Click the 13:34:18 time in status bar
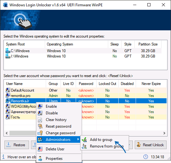This screenshot has height=163, width=171. [157, 157]
